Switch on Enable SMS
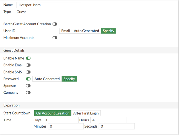 [28, 72]
